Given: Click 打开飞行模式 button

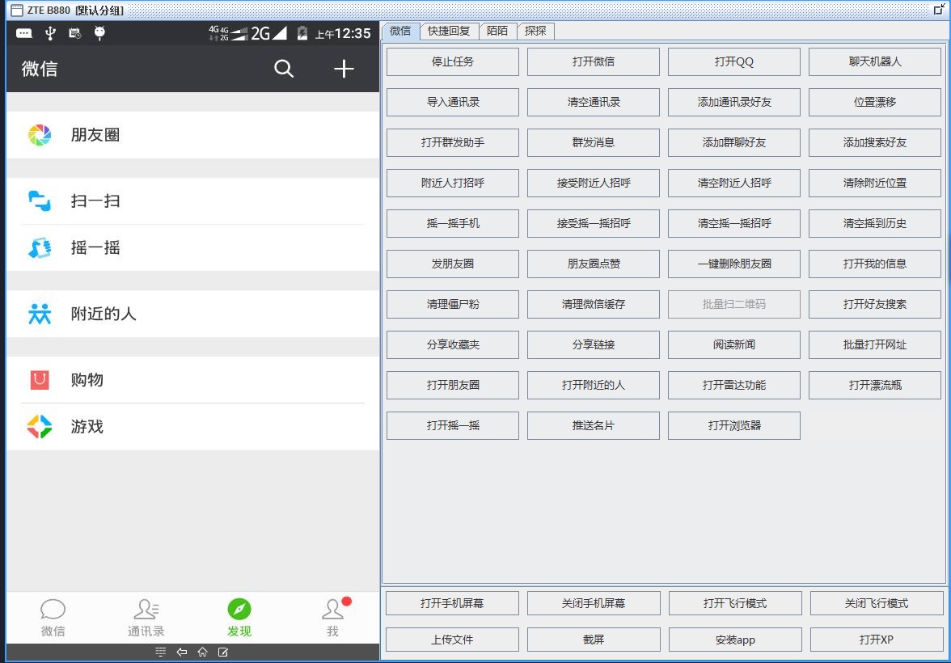Looking at the screenshot, I should point(735,603).
